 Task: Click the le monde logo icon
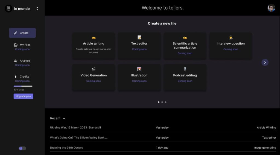(x=8, y=8)
